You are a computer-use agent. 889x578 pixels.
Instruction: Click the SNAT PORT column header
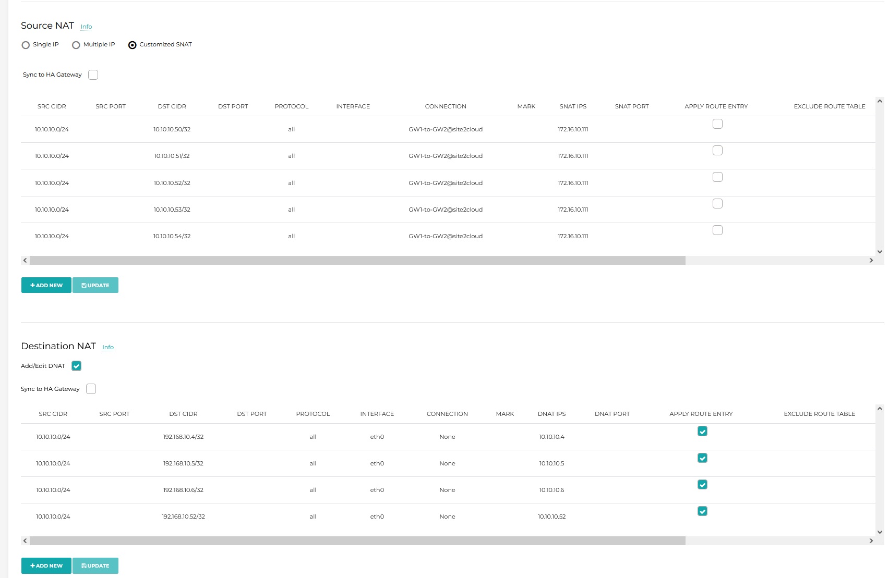[632, 106]
